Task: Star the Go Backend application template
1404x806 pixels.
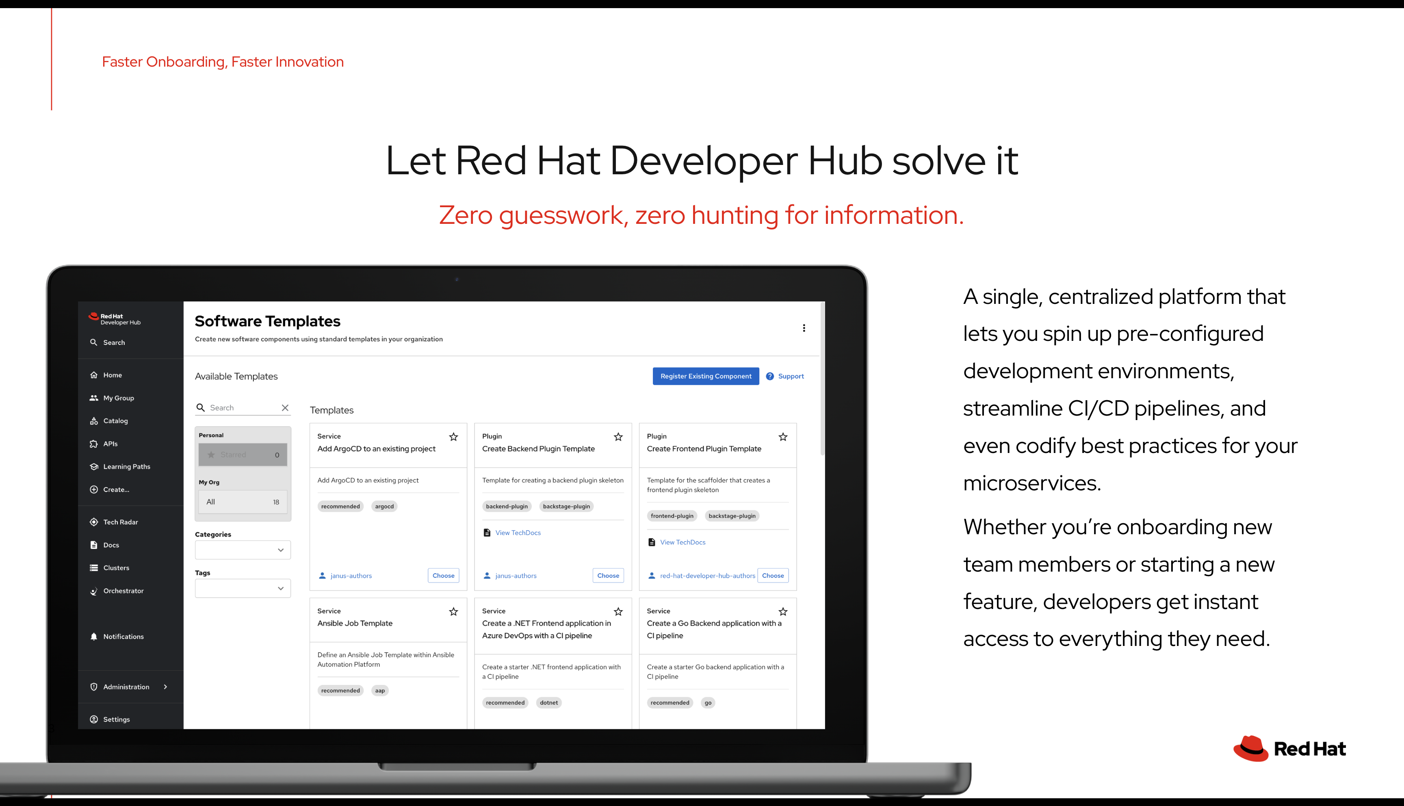Action: coord(782,612)
